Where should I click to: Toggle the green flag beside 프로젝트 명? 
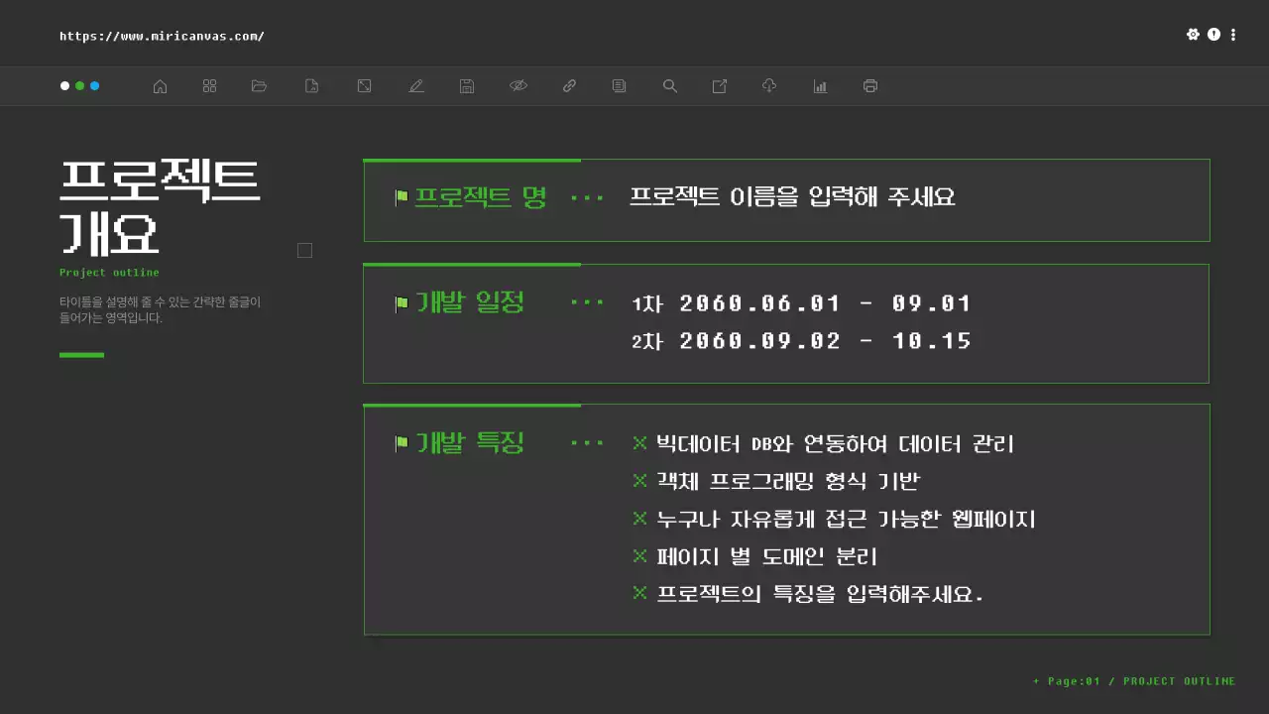[x=400, y=196]
